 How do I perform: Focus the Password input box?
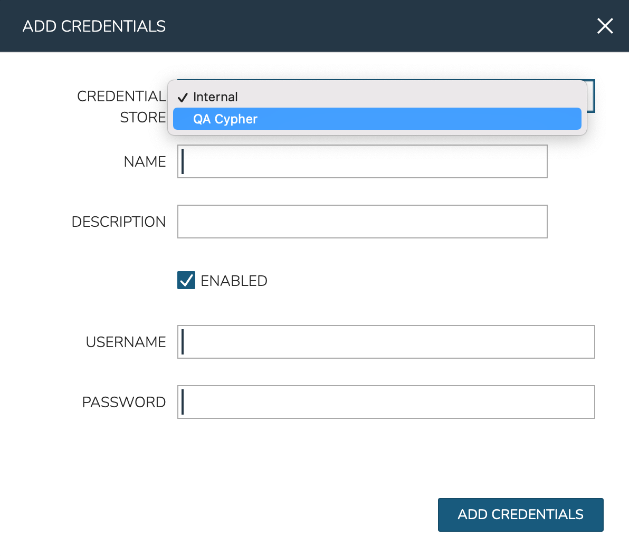pyautogui.click(x=386, y=402)
